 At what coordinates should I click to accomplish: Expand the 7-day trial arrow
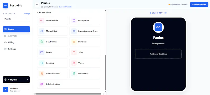27,80
